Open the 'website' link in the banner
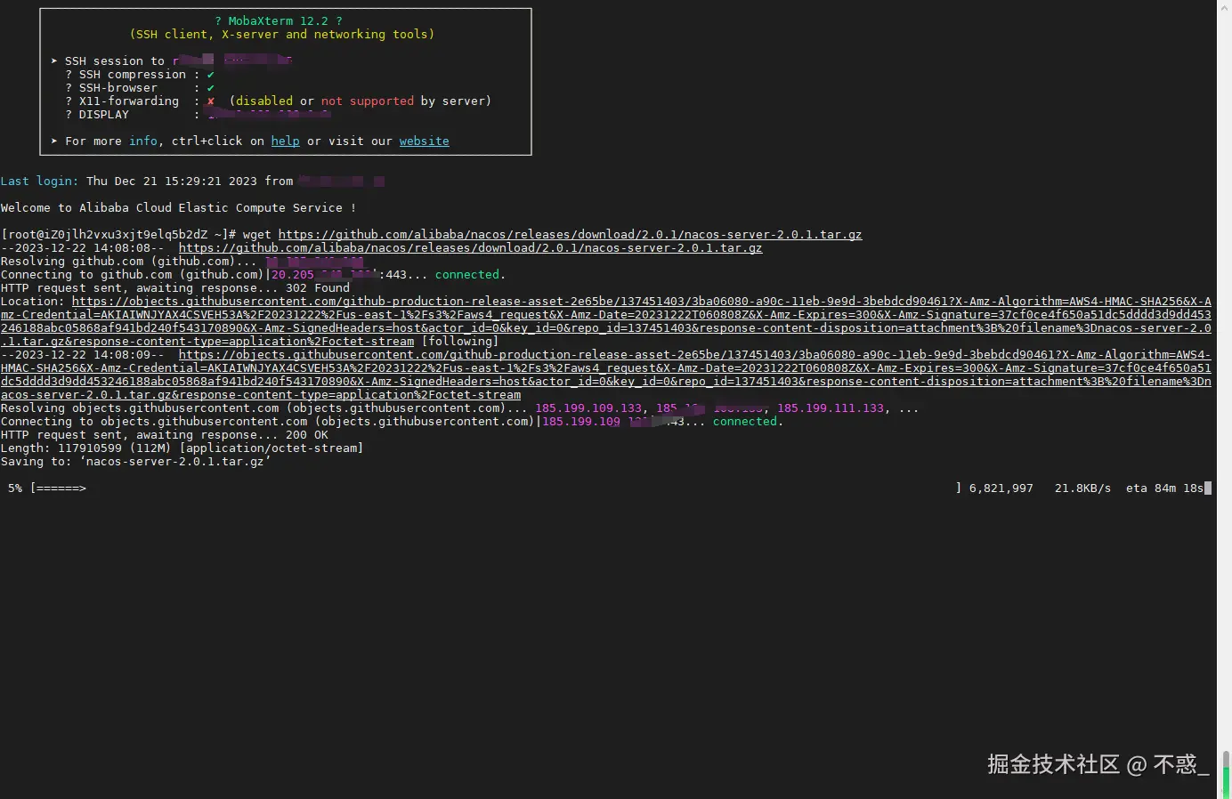The image size is (1232, 799). [424, 141]
